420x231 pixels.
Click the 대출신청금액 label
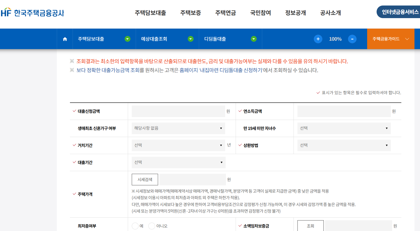pyautogui.click(x=89, y=111)
